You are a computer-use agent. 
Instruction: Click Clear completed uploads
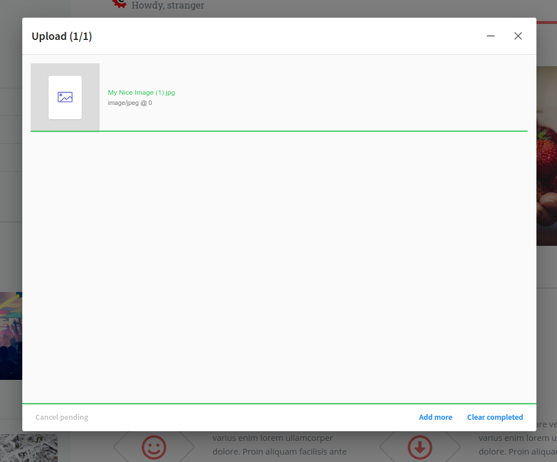[x=495, y=418]
